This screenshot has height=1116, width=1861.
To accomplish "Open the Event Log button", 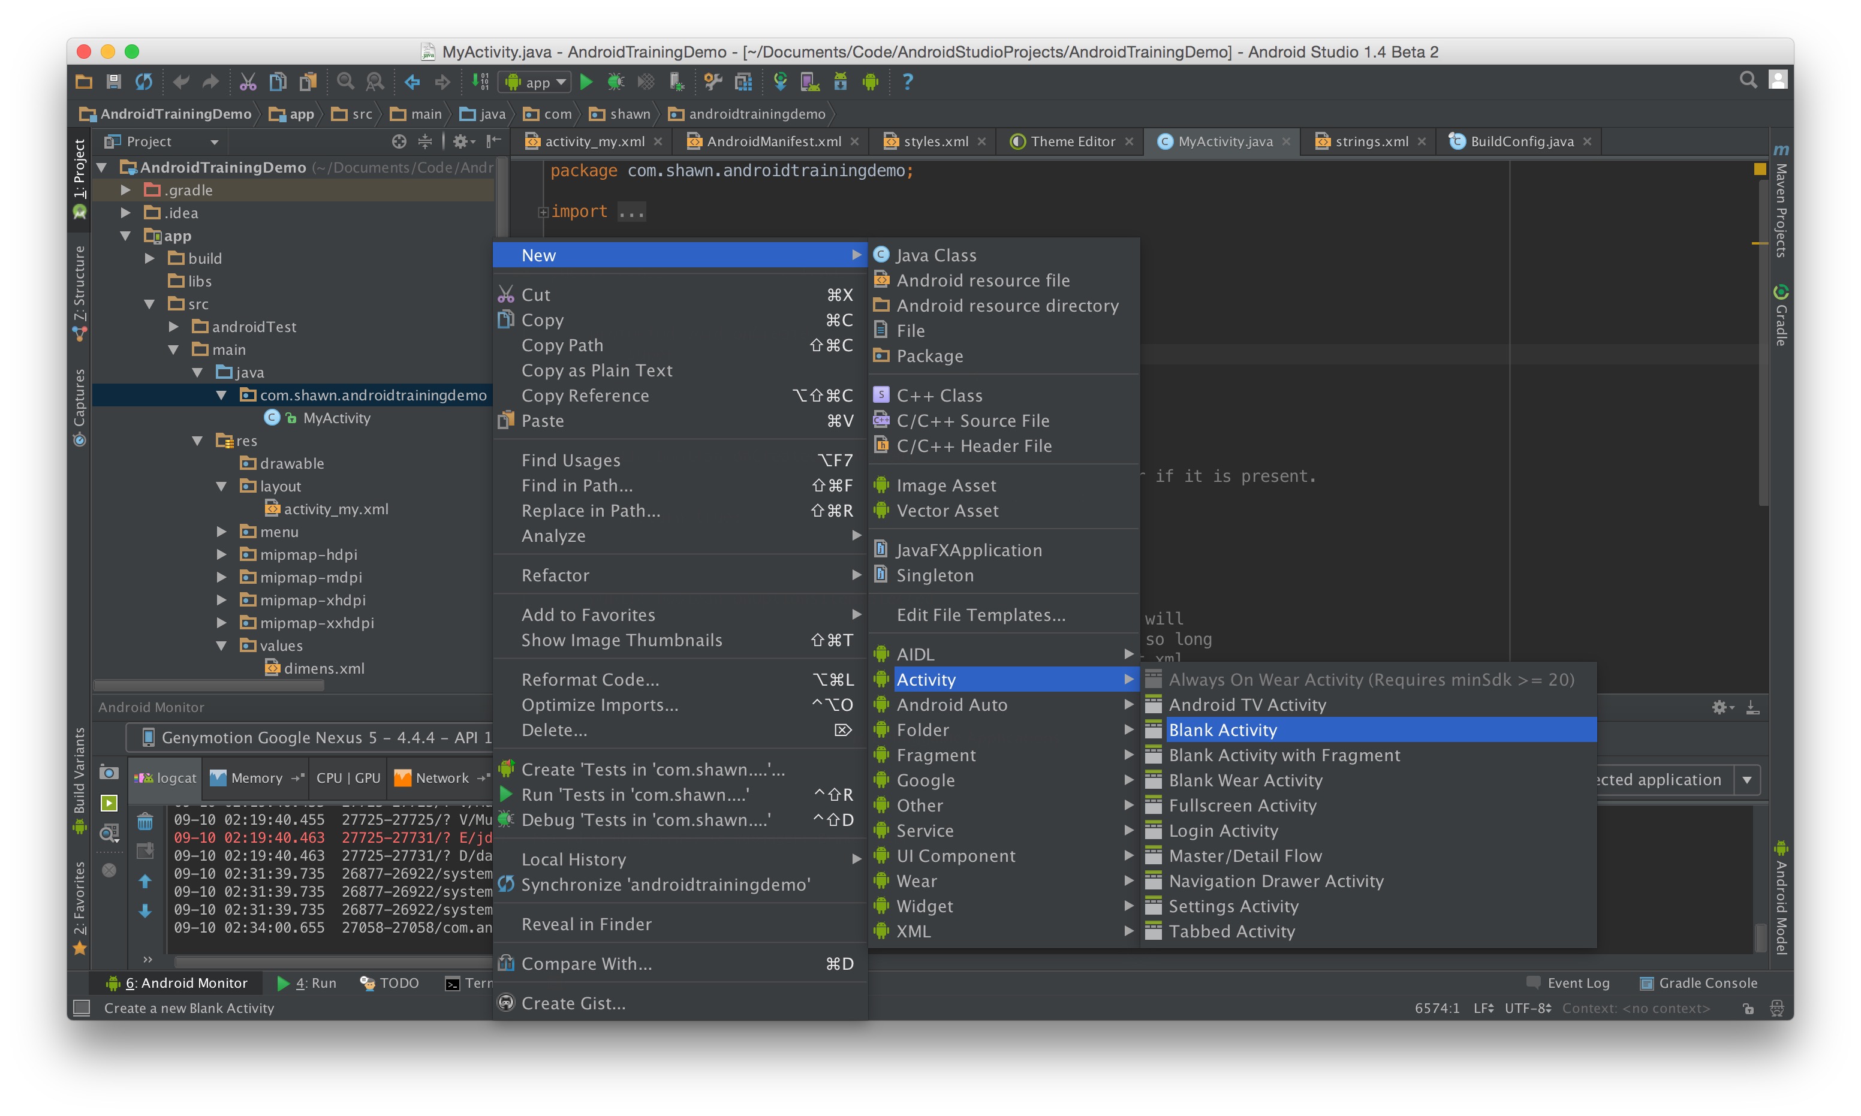I will [1568, 983].
